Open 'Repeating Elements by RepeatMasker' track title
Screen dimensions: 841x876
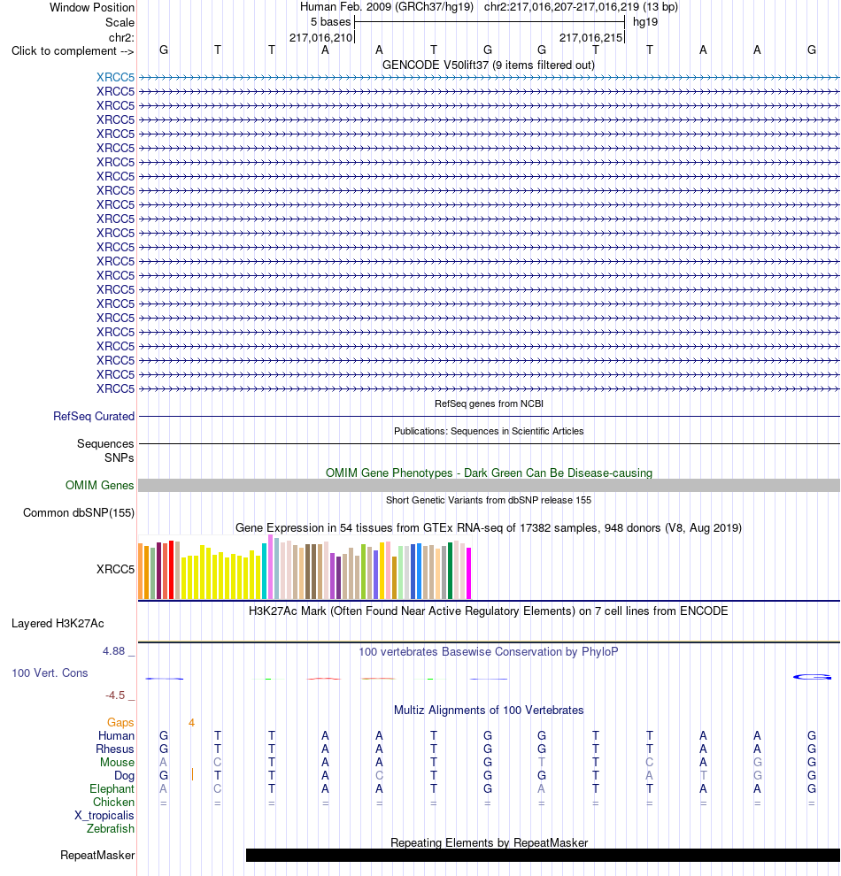coord(489,842)
